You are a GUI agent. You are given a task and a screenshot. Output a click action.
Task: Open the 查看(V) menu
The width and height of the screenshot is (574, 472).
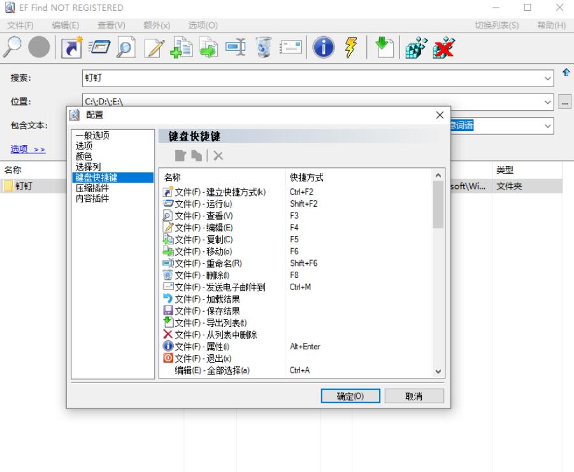pos(111,25)
